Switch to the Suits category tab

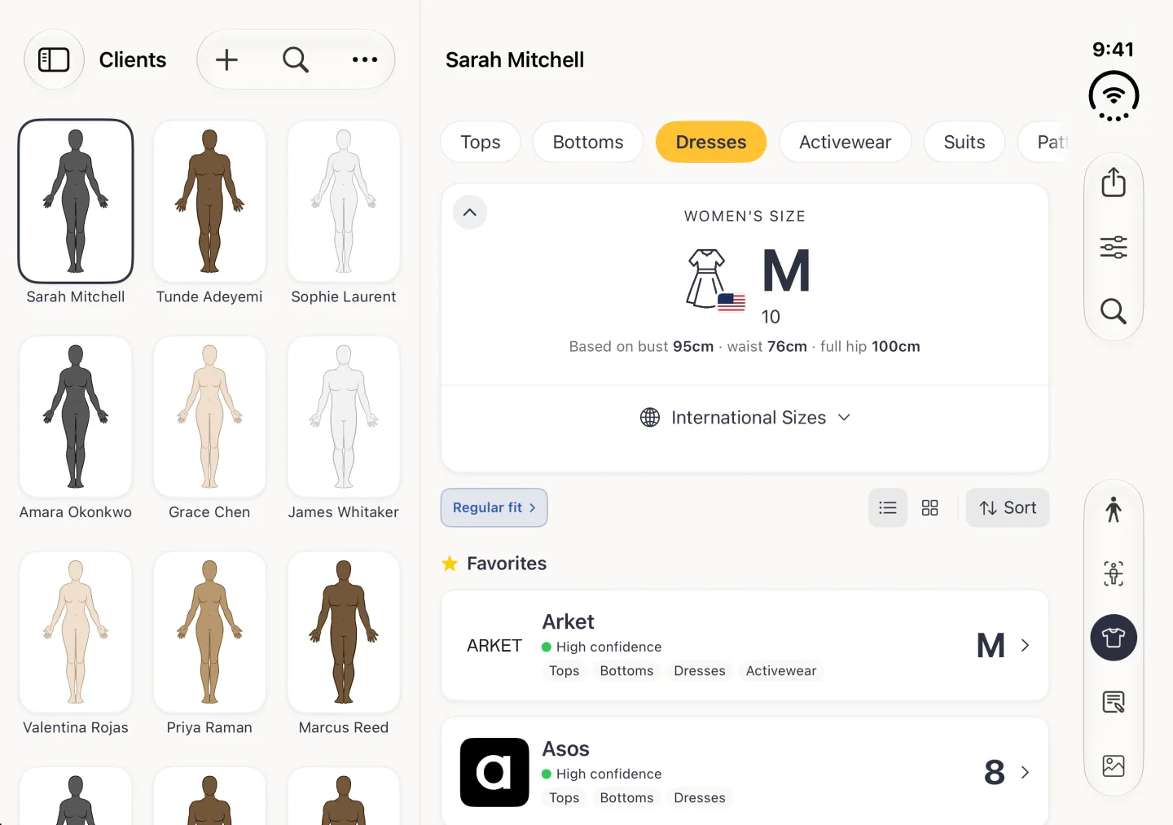tap(964, 142)
